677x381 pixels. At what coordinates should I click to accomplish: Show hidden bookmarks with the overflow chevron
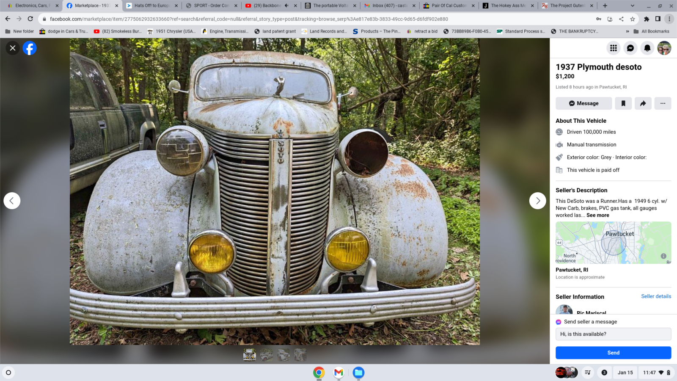627,31
